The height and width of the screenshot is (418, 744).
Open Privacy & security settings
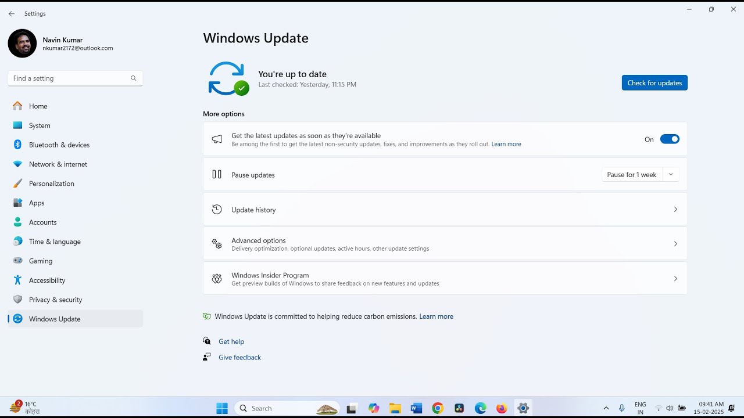[75, 300]
